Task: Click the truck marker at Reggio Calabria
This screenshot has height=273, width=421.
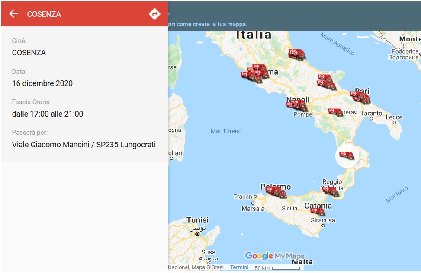Action: tap(331, 190)
